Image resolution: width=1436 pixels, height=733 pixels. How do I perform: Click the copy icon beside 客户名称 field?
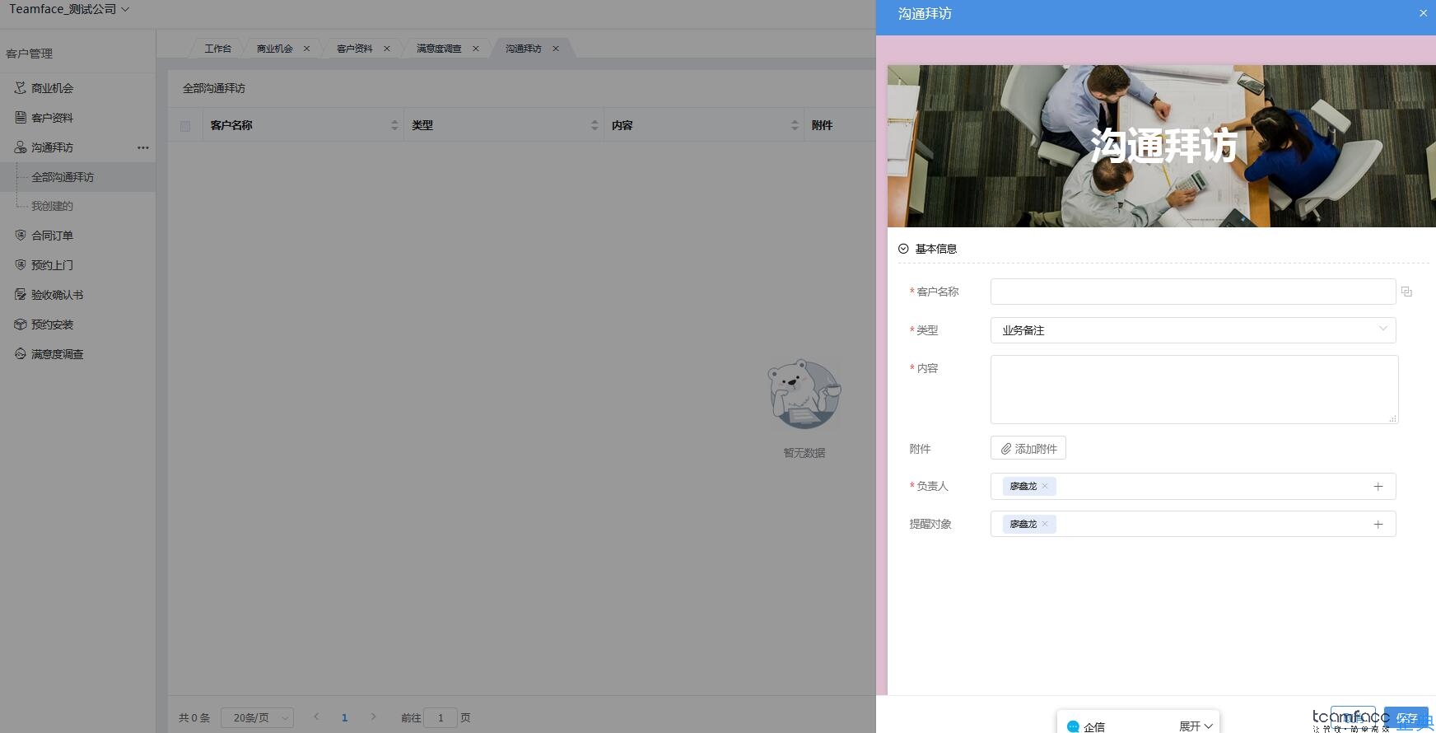(x=1406, y=292)
